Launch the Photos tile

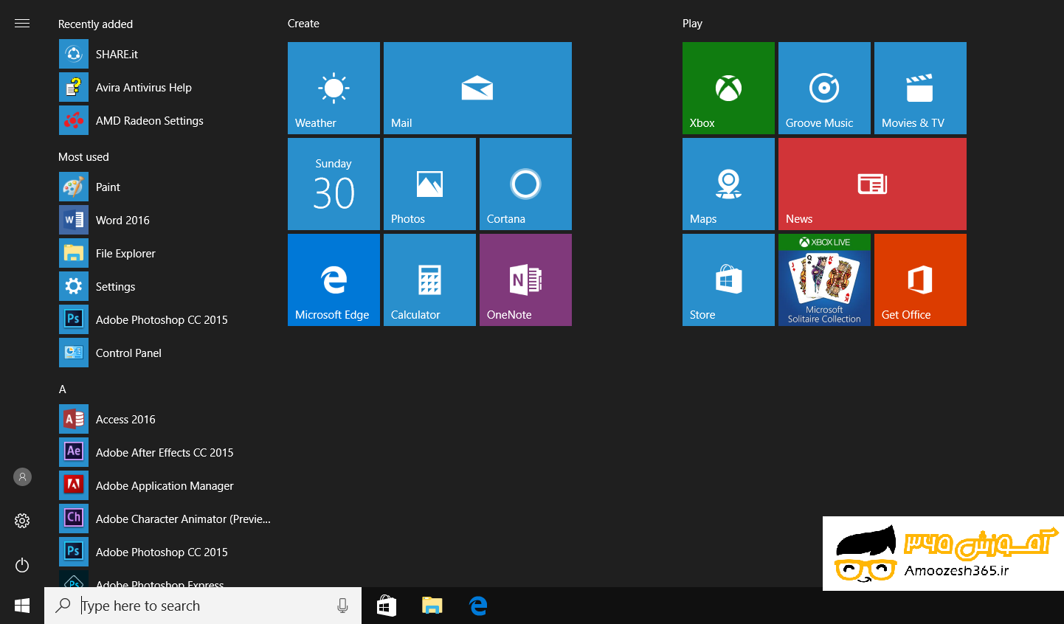pos(429,184)
